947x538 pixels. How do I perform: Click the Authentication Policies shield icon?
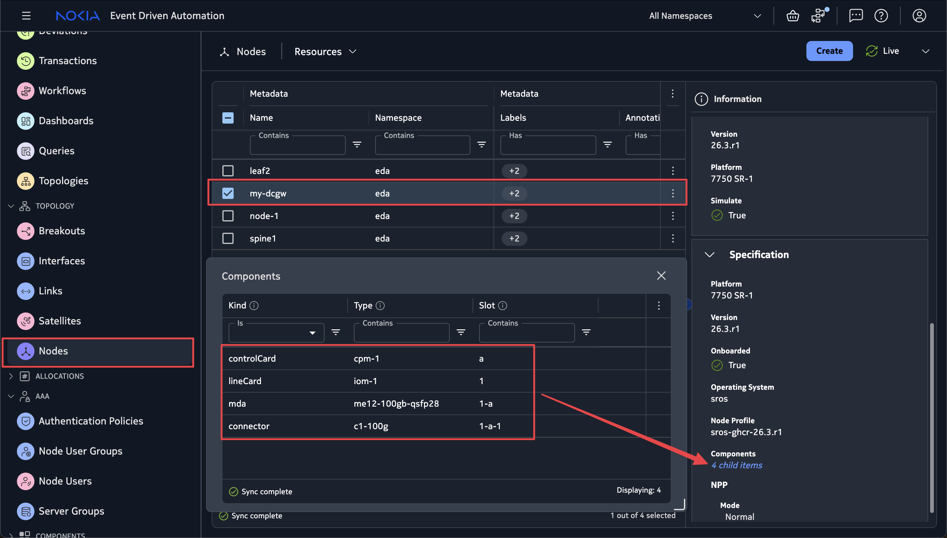coord(26,421)
